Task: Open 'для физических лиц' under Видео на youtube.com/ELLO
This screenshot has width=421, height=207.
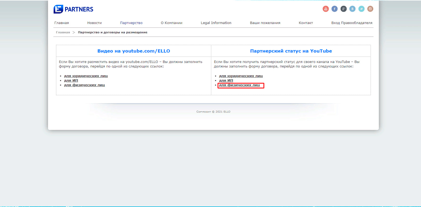Action: tap(84, 85)
